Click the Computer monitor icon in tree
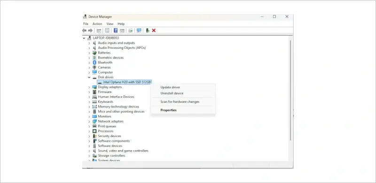 (94, 72)
